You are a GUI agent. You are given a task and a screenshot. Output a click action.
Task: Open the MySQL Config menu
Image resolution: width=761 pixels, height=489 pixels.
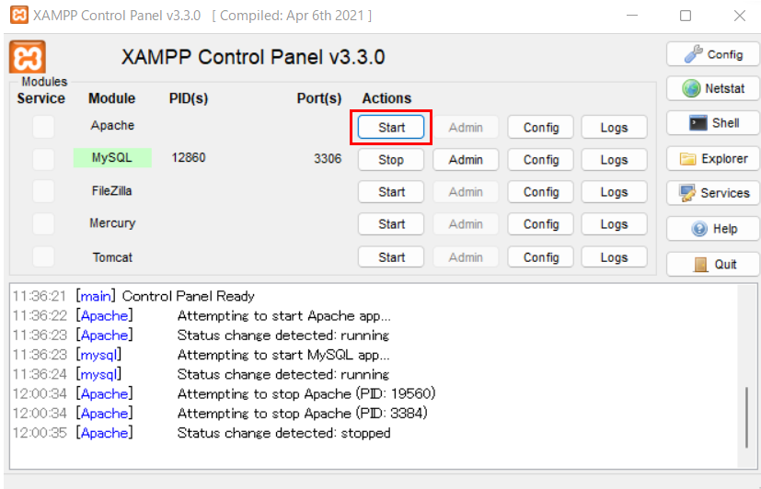[541, 159]
